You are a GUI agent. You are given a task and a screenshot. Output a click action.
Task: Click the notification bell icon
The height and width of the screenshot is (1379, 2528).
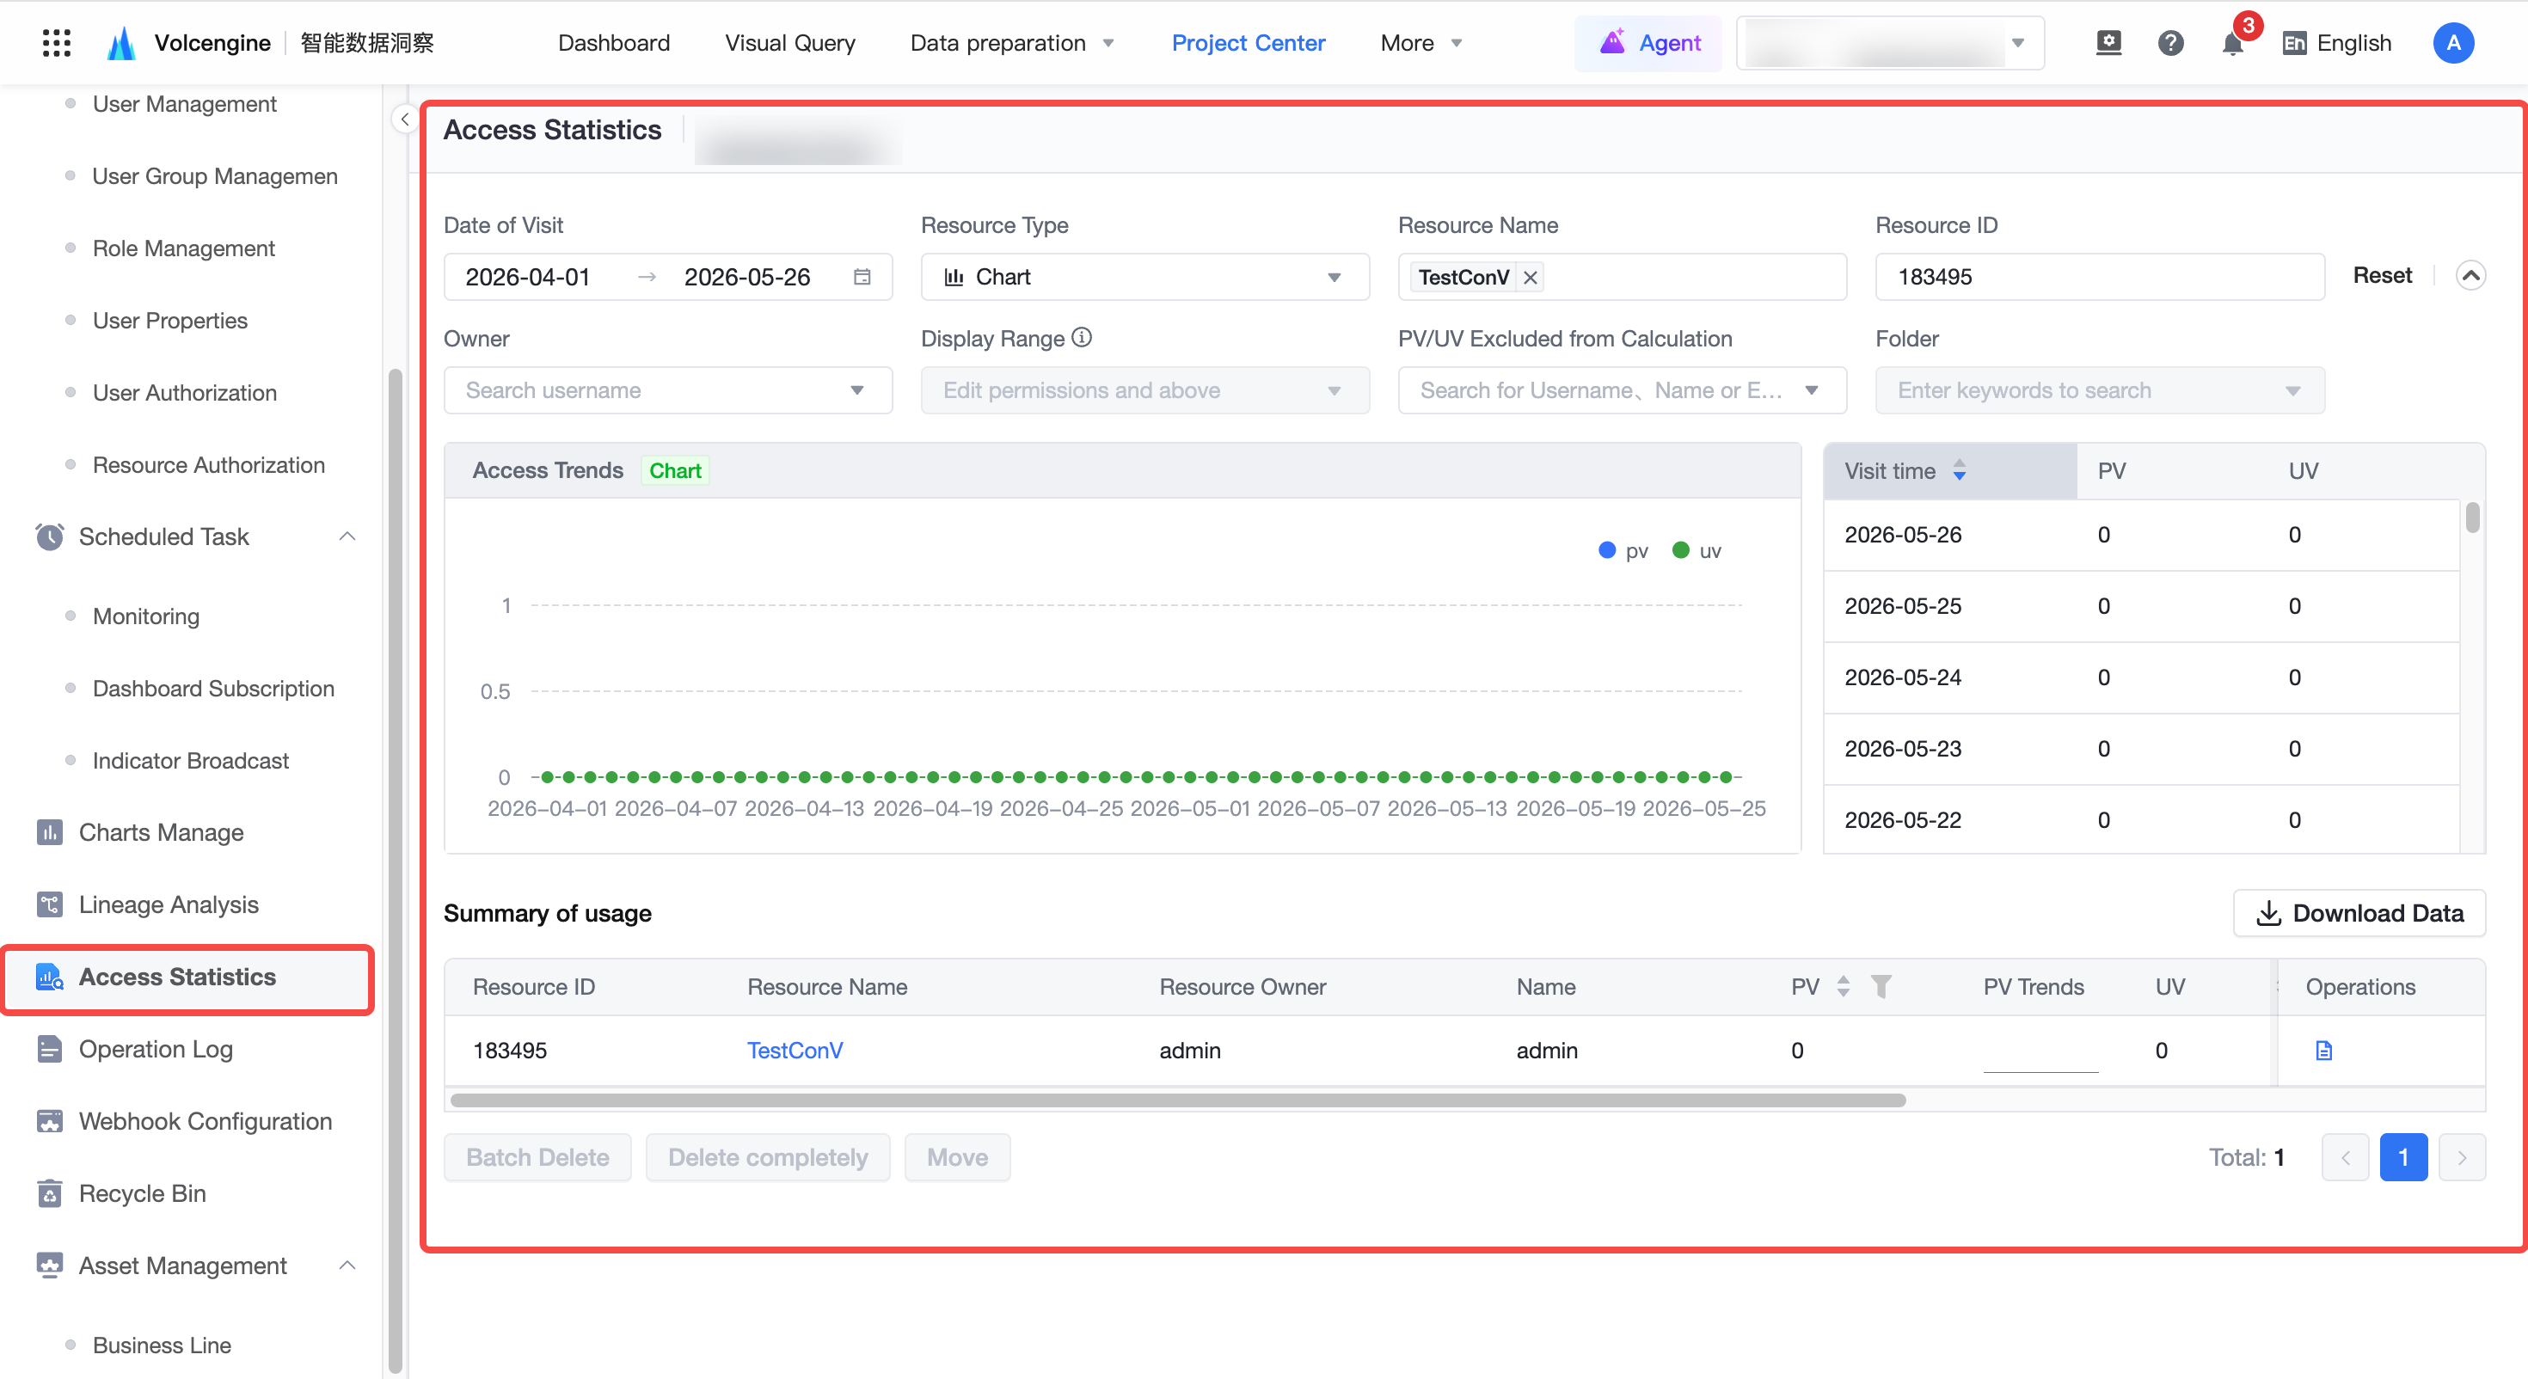click(x=2231, y=43)
